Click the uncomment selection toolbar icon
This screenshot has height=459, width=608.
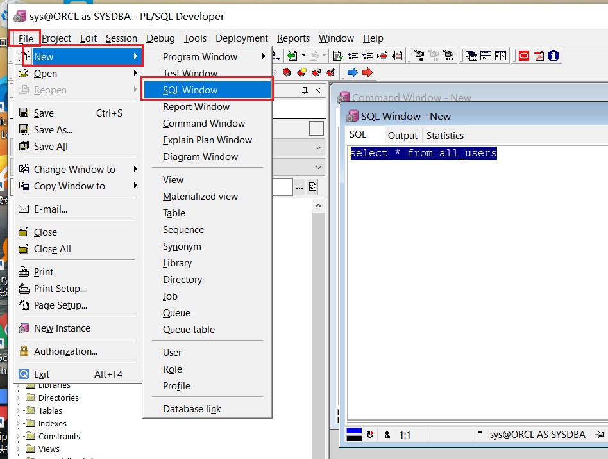click(x=397, y=56)
